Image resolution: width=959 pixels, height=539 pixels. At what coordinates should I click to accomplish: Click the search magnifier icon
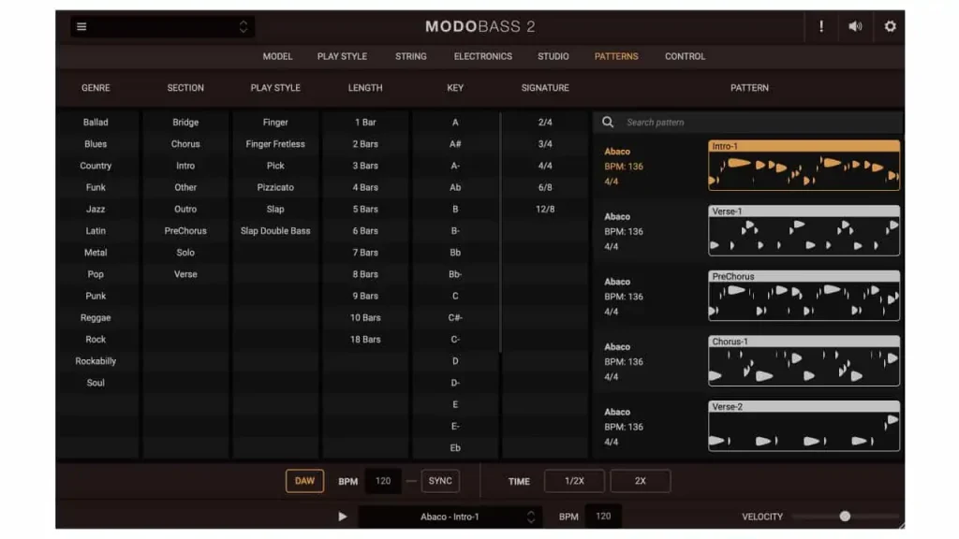[607, 123]
